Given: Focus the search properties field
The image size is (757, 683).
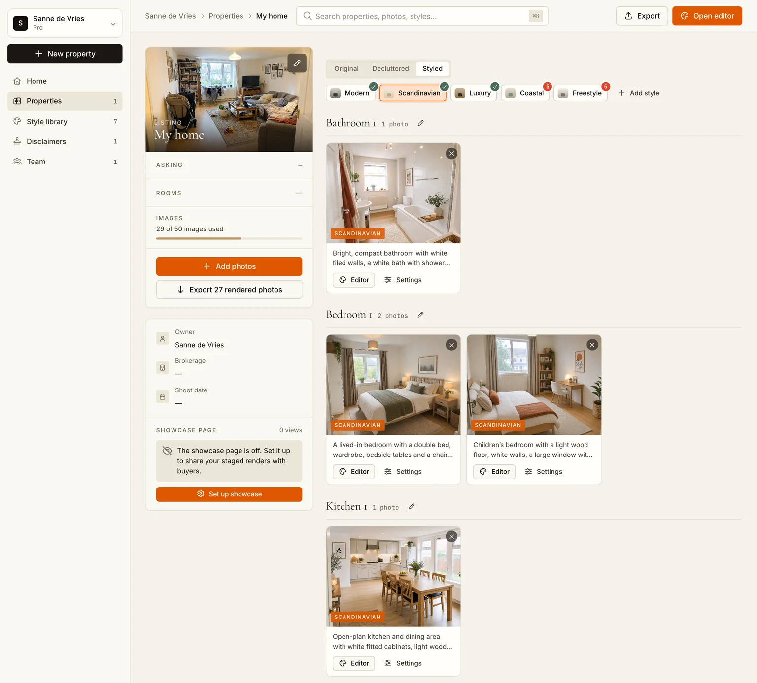Looking at the screenshot, I should click(422, 16).
